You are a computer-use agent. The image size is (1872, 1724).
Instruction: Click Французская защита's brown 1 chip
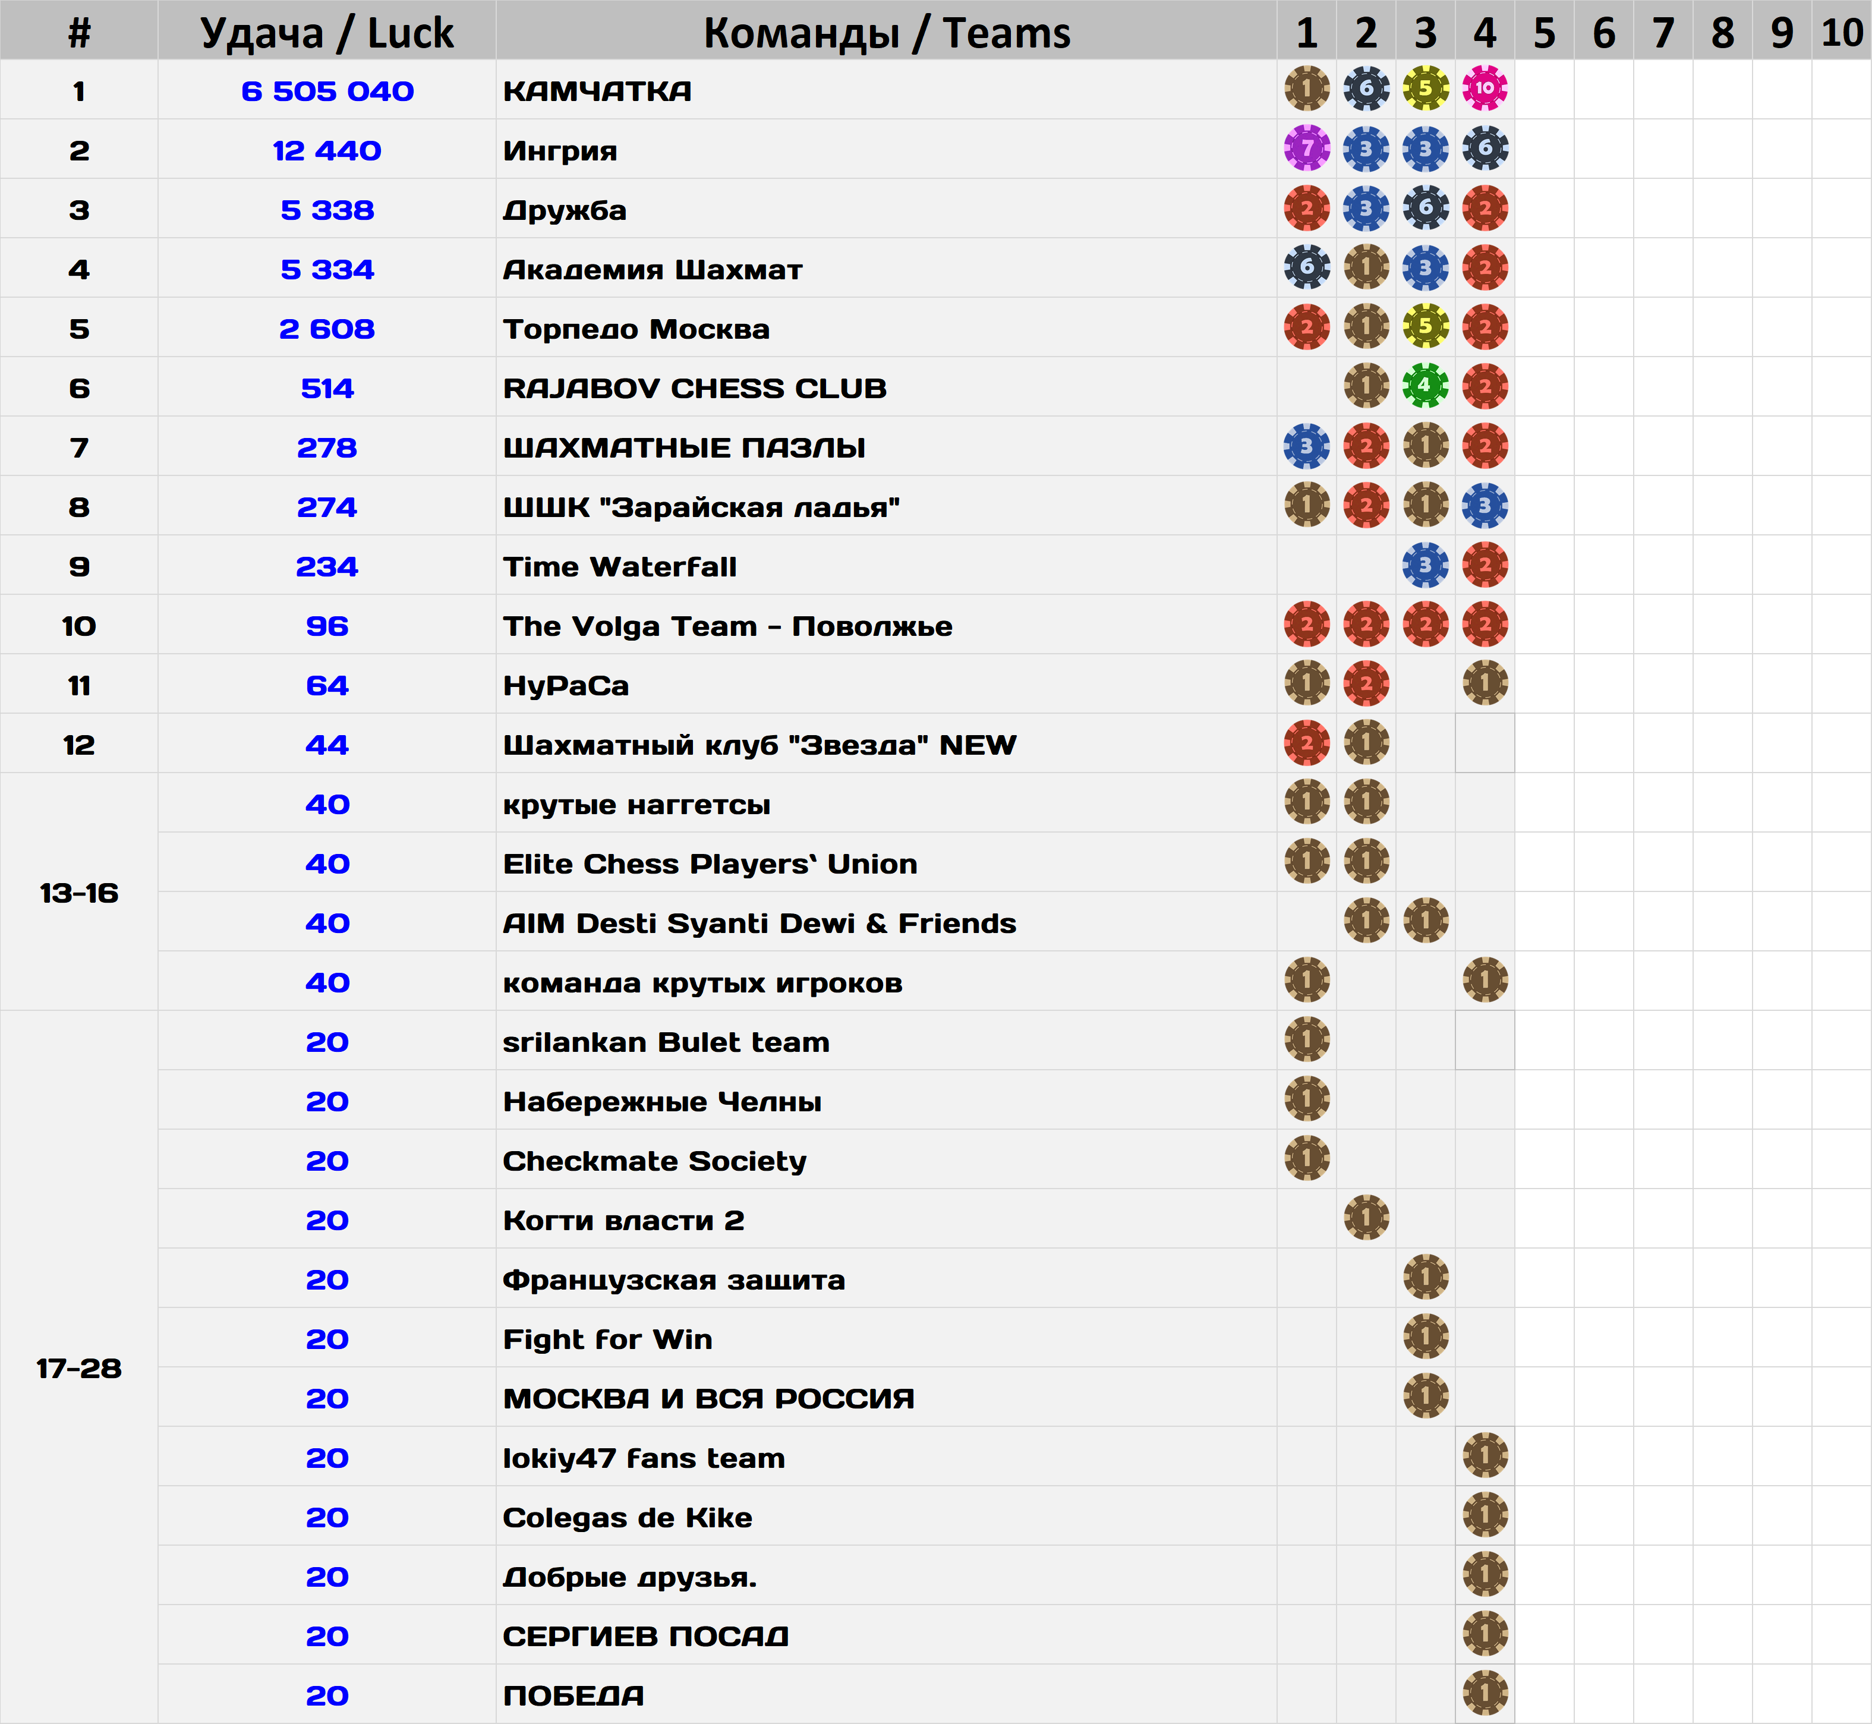tap(1425, 1277)
